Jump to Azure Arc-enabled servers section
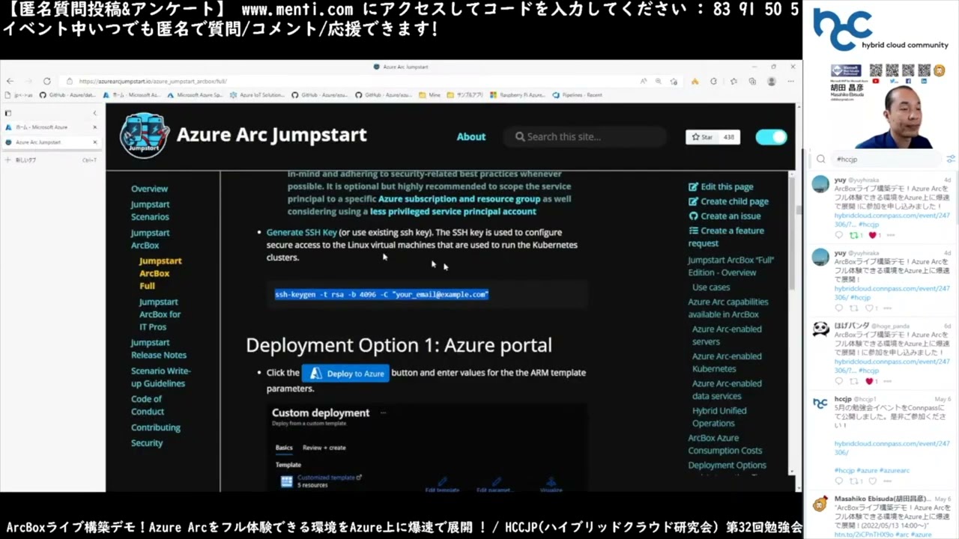 click(x=727, y=335)
